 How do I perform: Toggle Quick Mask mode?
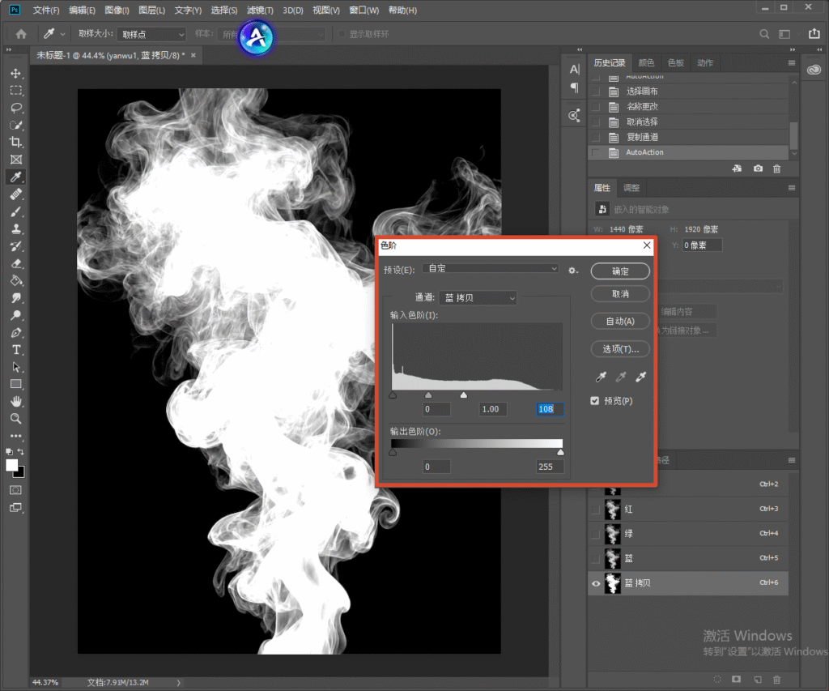click(x=16, y=490)
